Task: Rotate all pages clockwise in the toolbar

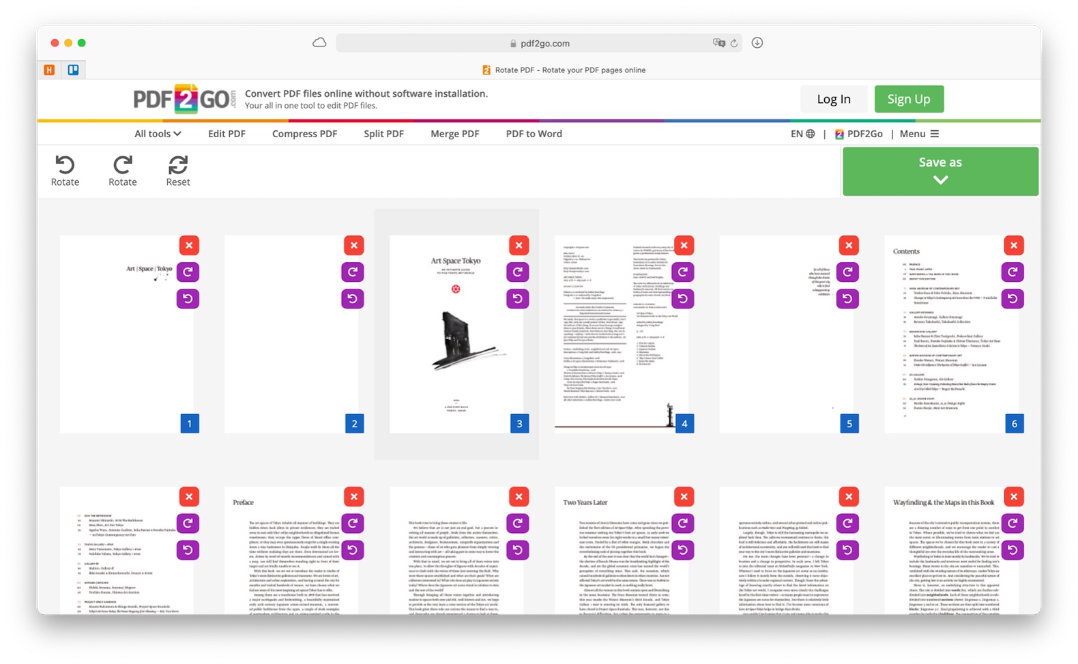Action: 123,171
